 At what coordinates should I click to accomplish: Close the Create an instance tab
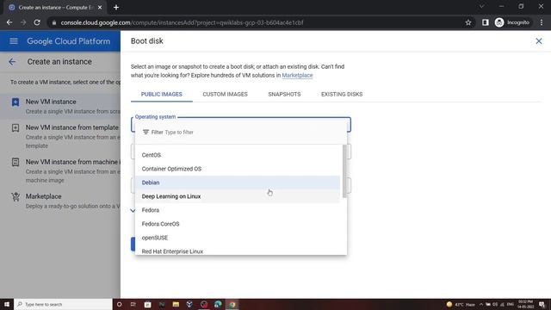click(x=100, y=8)
